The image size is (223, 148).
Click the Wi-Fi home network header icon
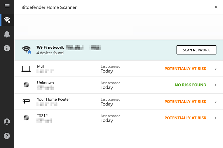(27, 50)
